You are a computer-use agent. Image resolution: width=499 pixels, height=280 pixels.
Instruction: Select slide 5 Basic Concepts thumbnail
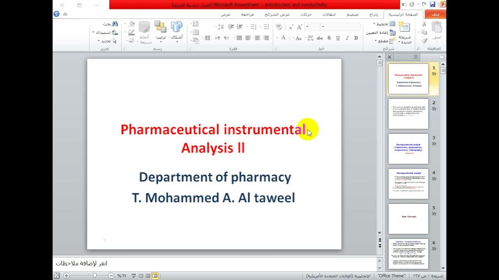tap(408, 219)
